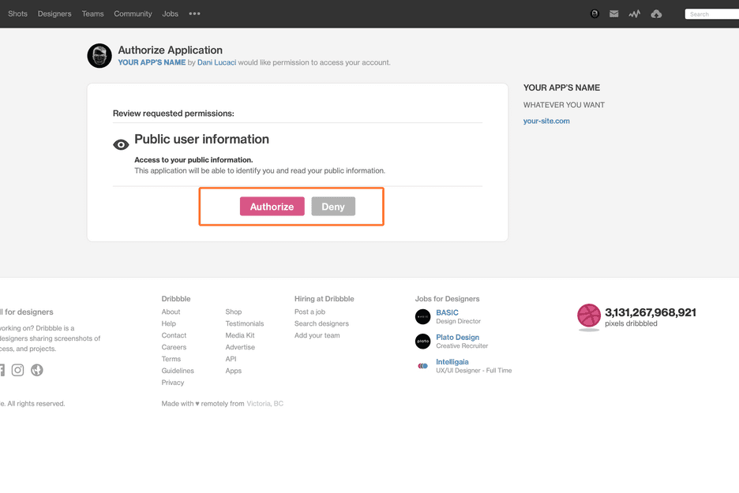This screenshot has width=739, height=493.
Task: Click the Instagram icon in footer
Action: tap(18, 370)
